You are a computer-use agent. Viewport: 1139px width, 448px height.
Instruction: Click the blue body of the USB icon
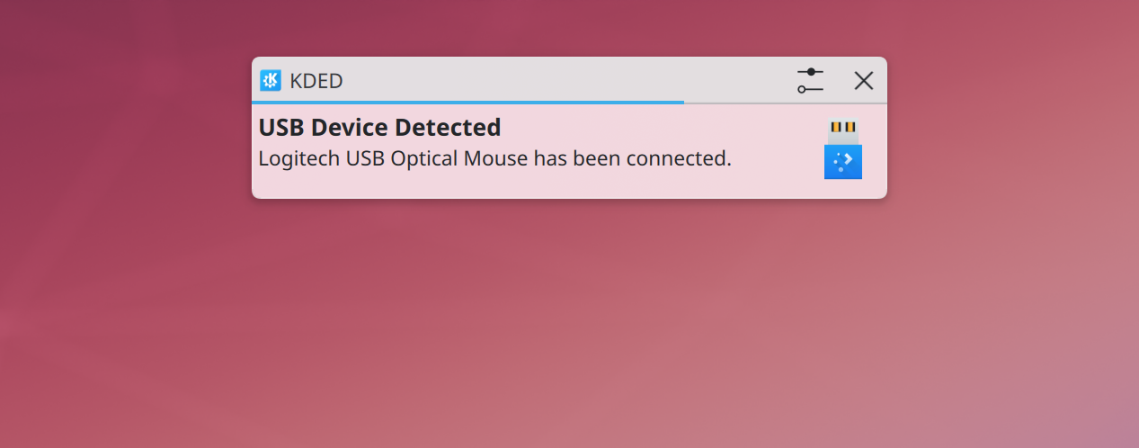pyautogui.click(x=843, y=163)
